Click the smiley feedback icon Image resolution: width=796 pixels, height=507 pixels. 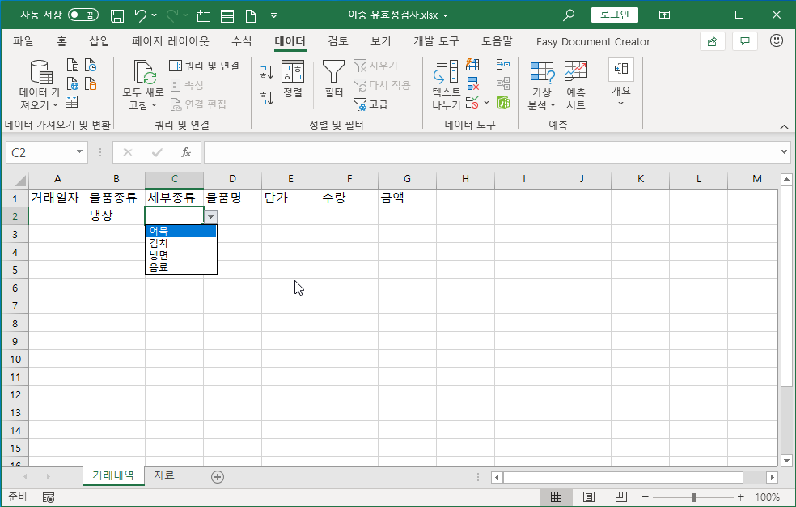777,40
